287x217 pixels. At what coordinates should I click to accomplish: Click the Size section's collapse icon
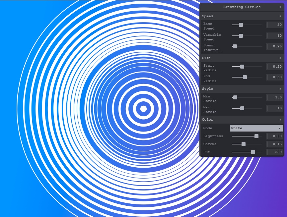pyautogui.click(x=279, y=58)
